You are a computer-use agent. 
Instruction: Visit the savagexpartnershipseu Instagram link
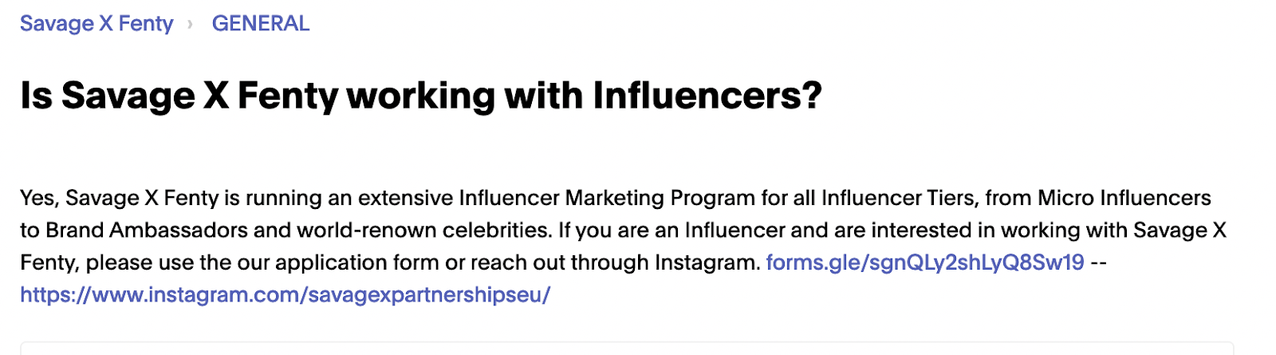tap(285, 294)
